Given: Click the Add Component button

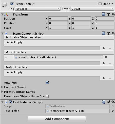Looking at the screenshot, I should (x=57, y=119).
